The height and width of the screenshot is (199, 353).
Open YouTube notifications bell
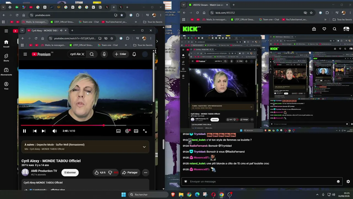click(x=134, y=54)
